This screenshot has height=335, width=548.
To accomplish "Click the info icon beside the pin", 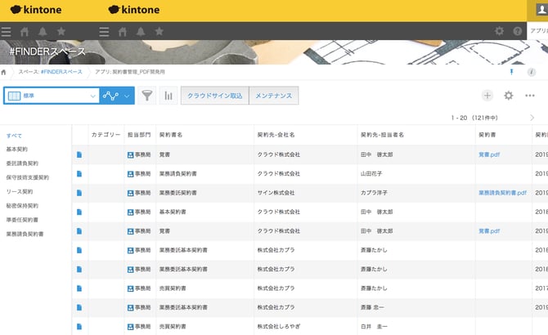I will [531, 72].
